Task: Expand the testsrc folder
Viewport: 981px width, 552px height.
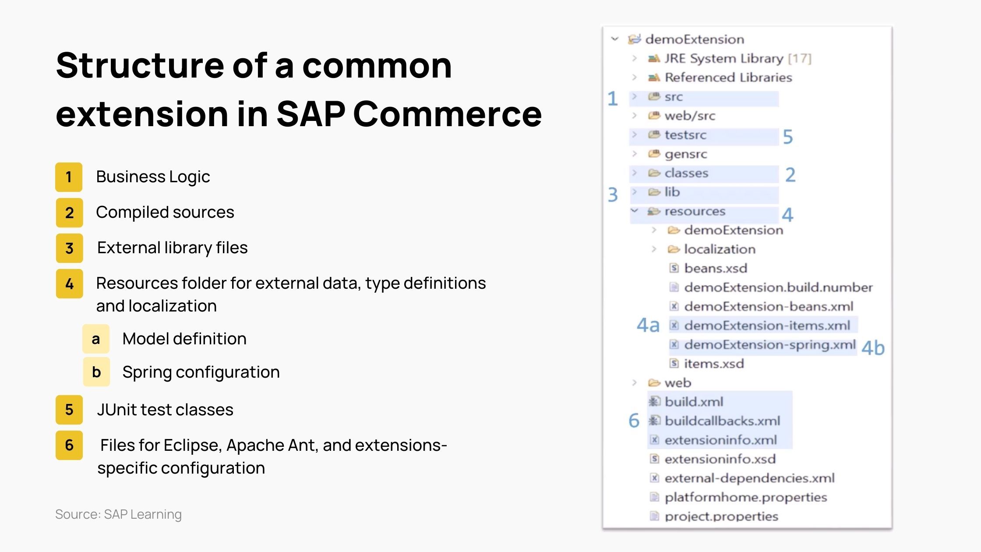Action: (634, 134)
